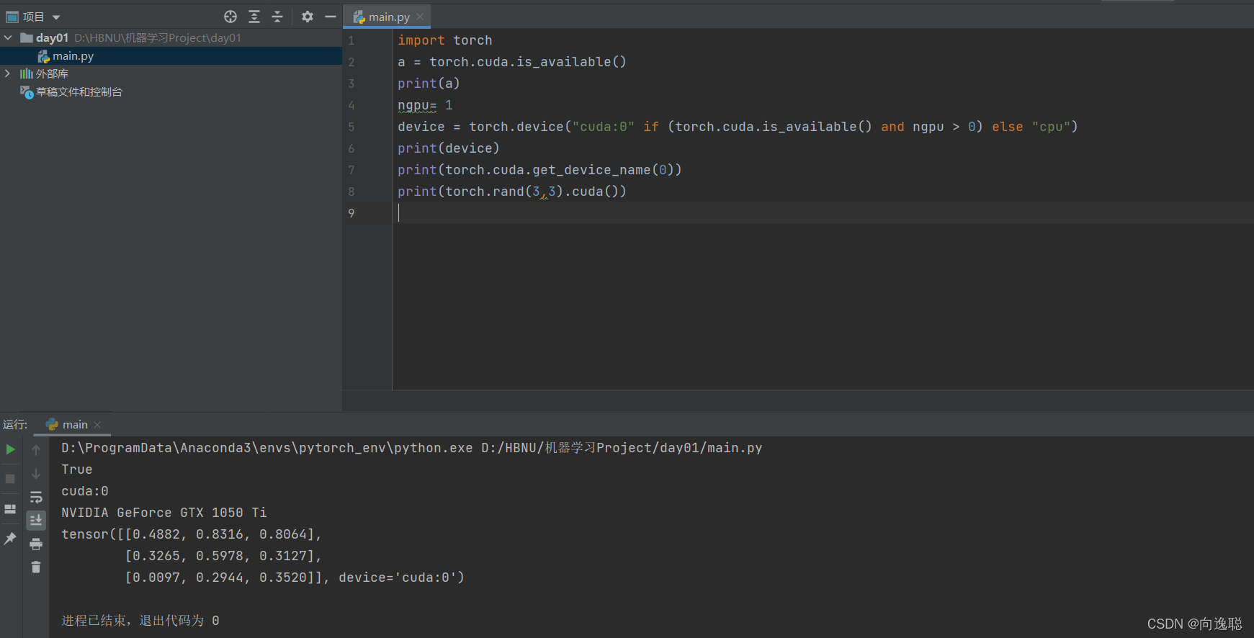Click the 'import torch' code line
Viewport: 1254px width, 638px height.
(445, 40)
